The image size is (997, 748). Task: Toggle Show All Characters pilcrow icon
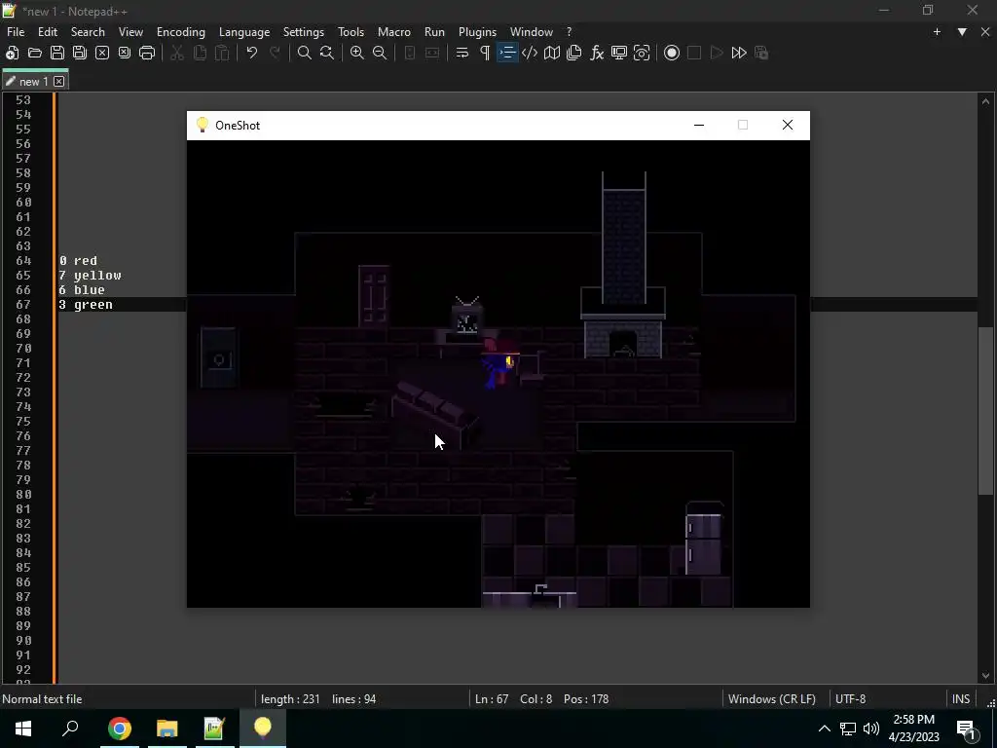coord(485,53)
